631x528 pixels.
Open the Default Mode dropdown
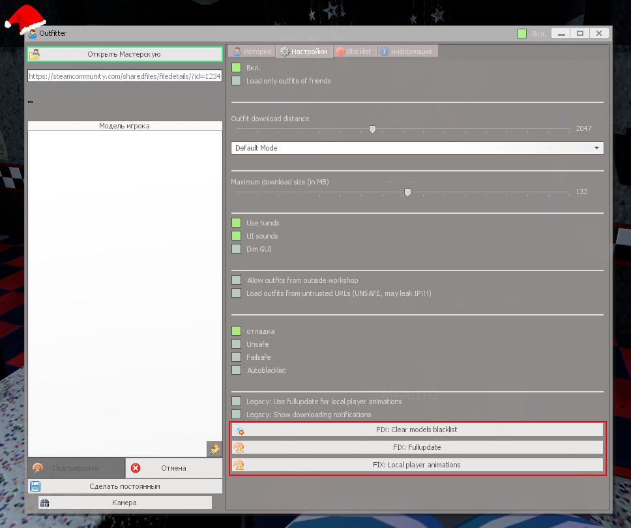coord(417,148)
